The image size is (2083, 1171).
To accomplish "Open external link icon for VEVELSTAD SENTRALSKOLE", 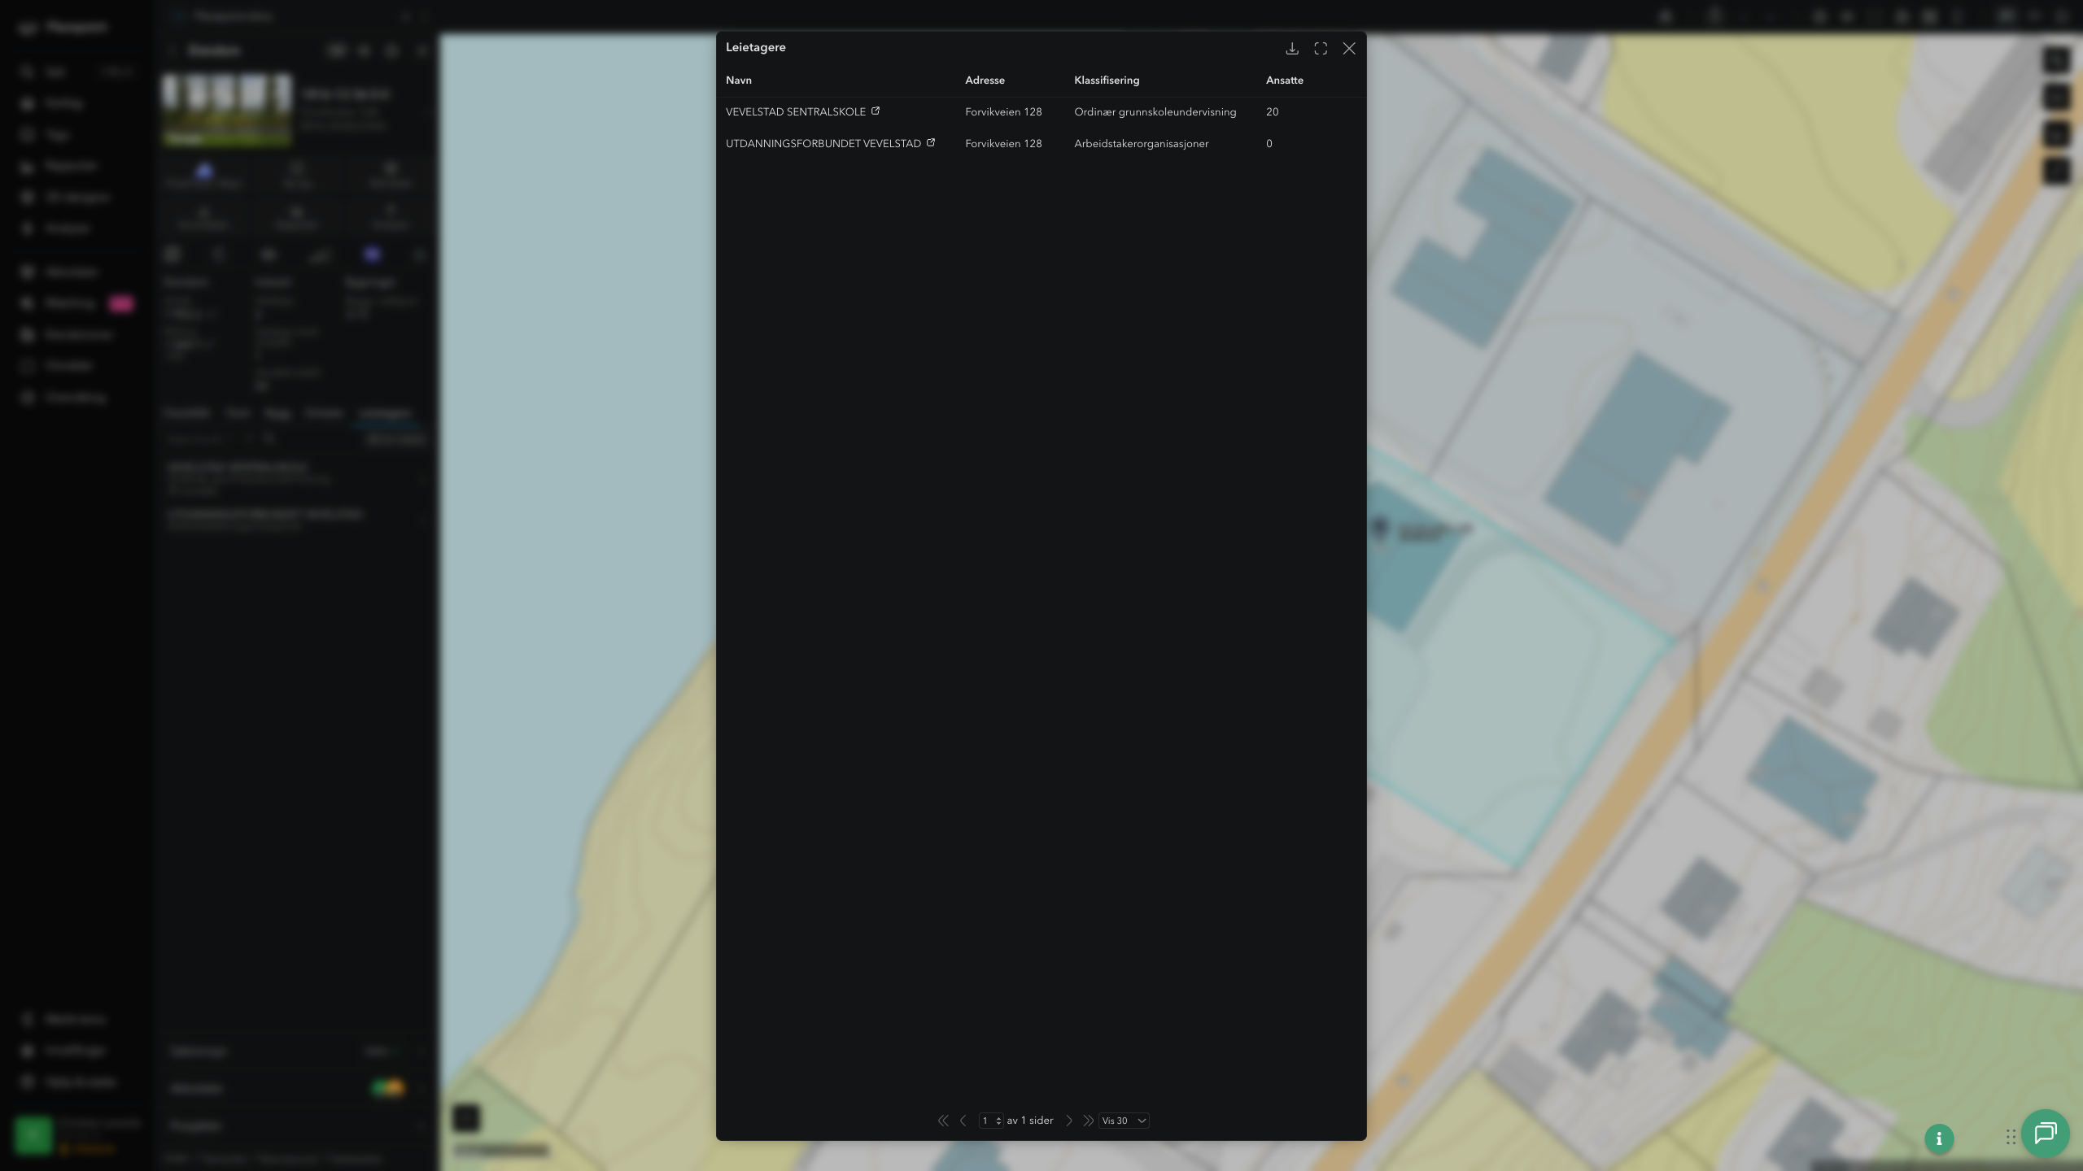I will [876, 111].
